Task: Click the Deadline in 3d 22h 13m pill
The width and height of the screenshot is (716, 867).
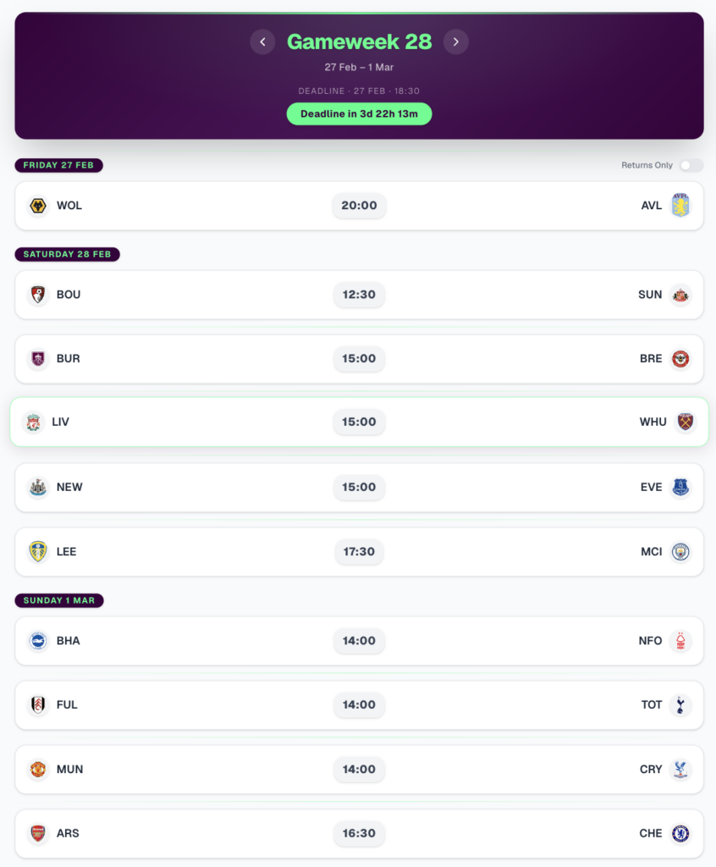Action: [x=358, y=113]
